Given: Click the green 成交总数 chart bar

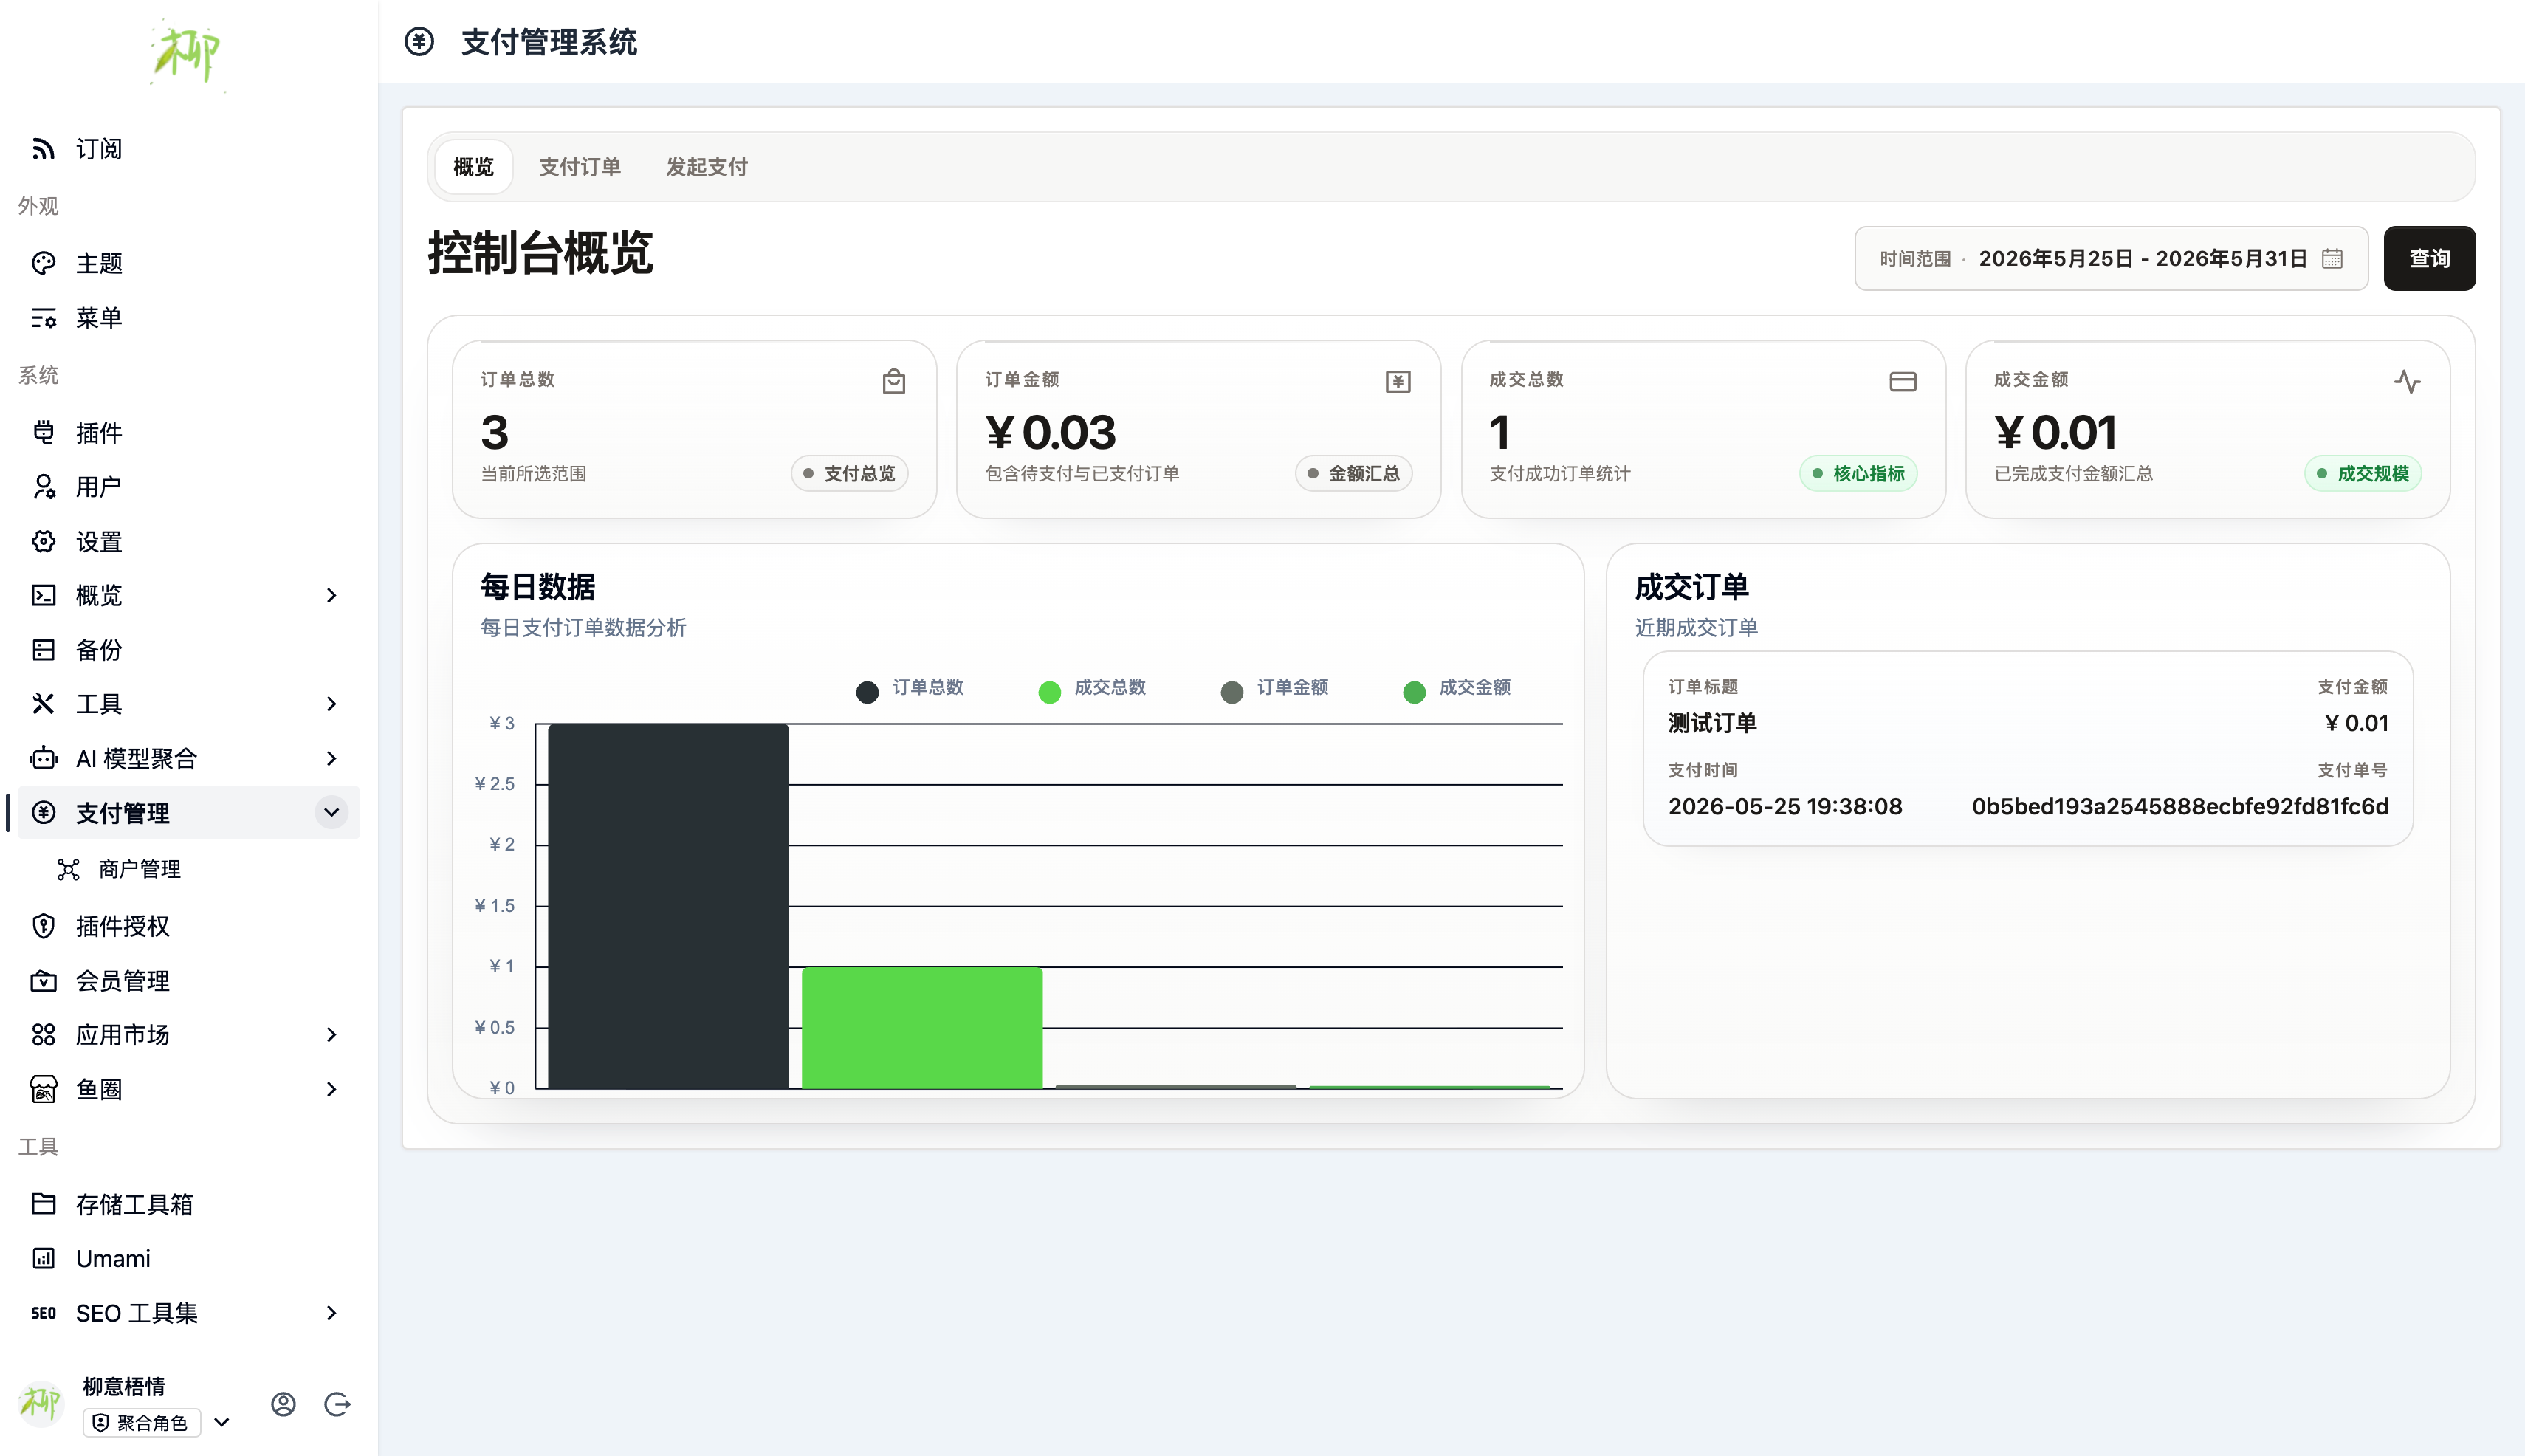Looking at the screenshot, I should (922, 1028).
